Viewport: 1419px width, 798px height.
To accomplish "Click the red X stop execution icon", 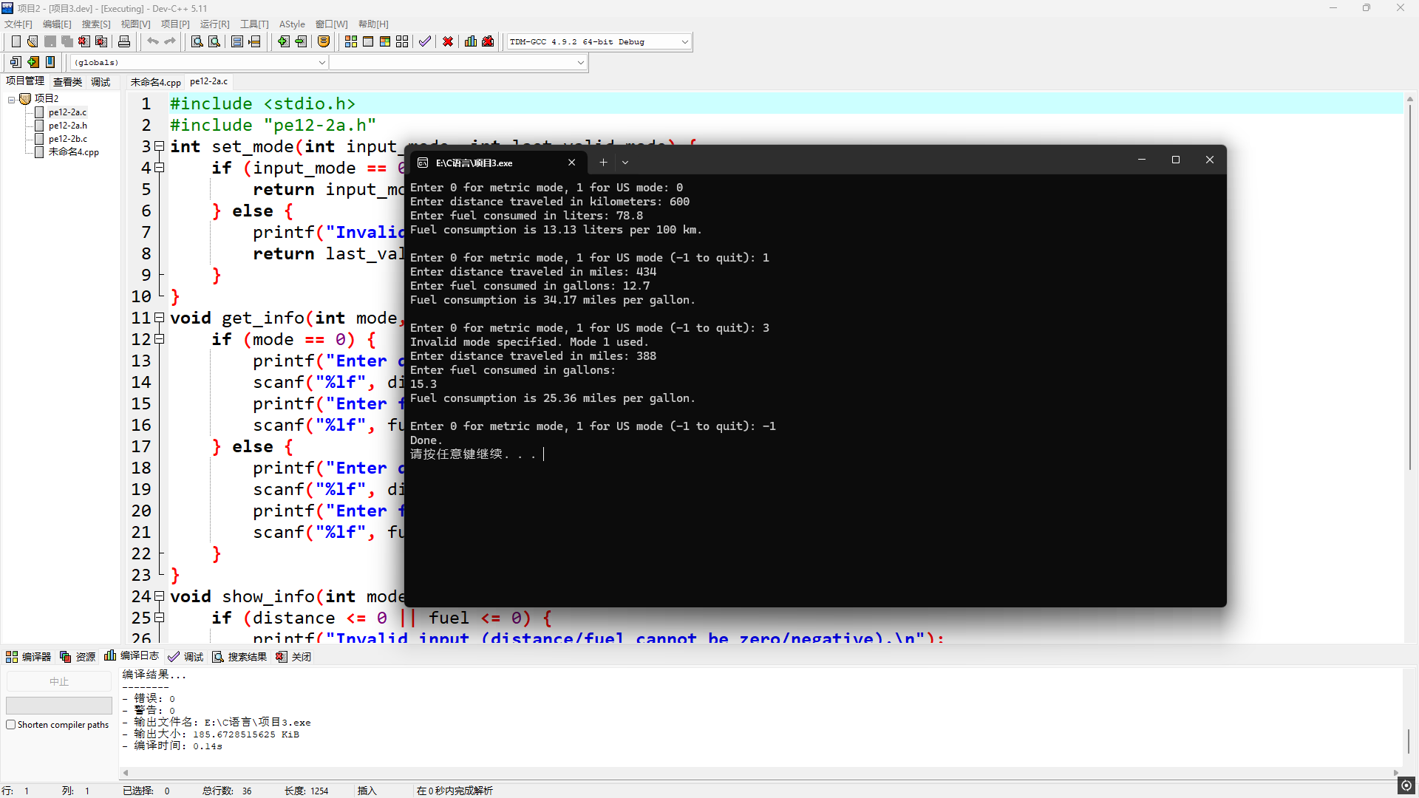I will pyautogui.click(x=448, y=41).
